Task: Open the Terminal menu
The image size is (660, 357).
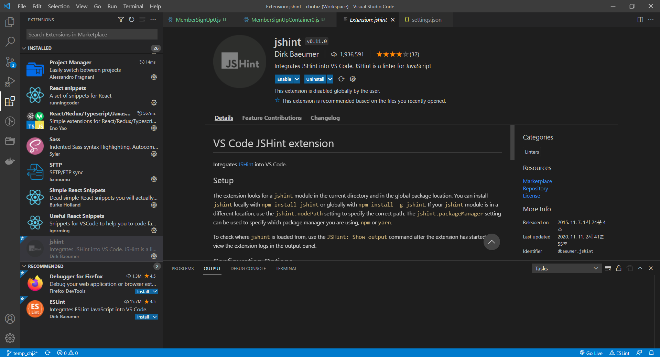Action: (x=133, y=6)
